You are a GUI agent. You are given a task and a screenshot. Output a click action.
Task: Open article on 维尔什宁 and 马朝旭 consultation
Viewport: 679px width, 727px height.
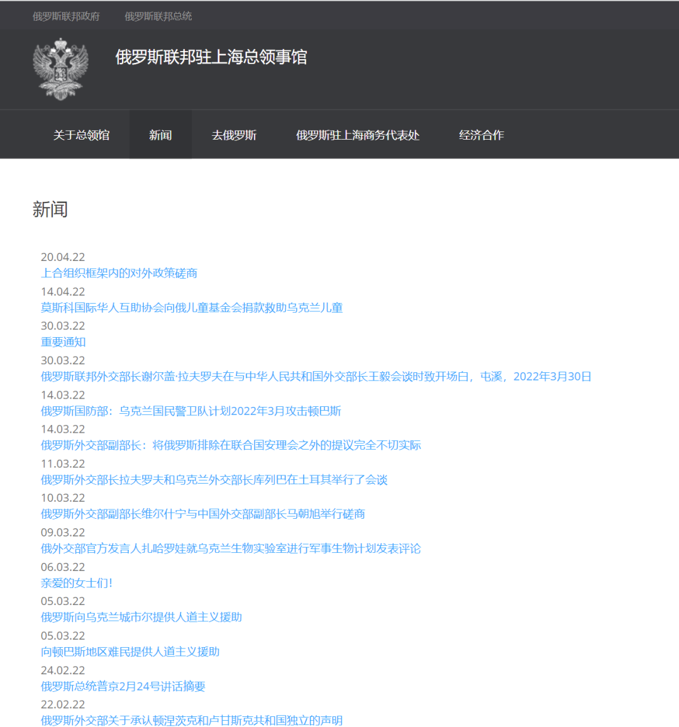202,514
